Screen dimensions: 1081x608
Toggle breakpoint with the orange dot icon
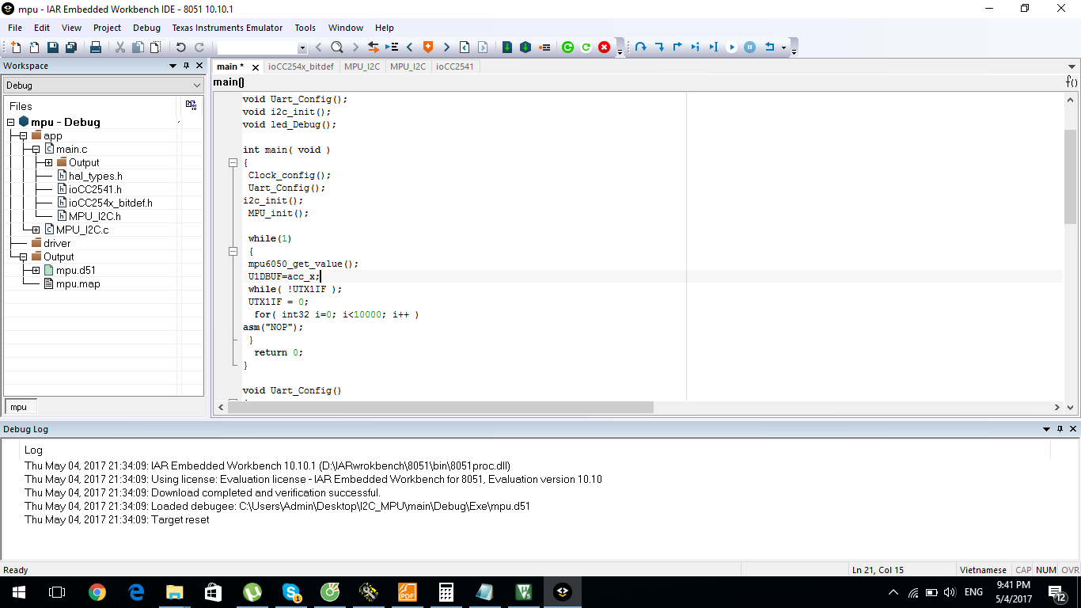coord(544,47)
